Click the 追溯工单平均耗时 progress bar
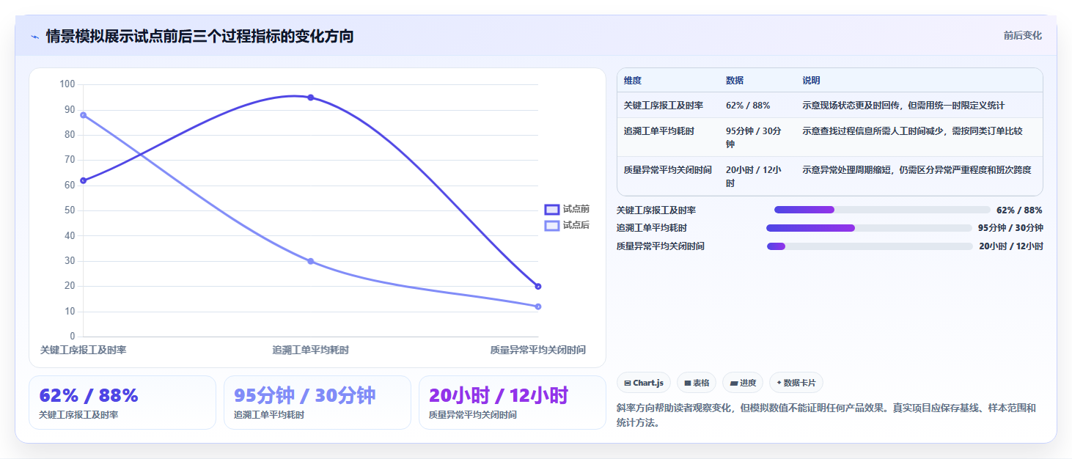 [869, 228]
